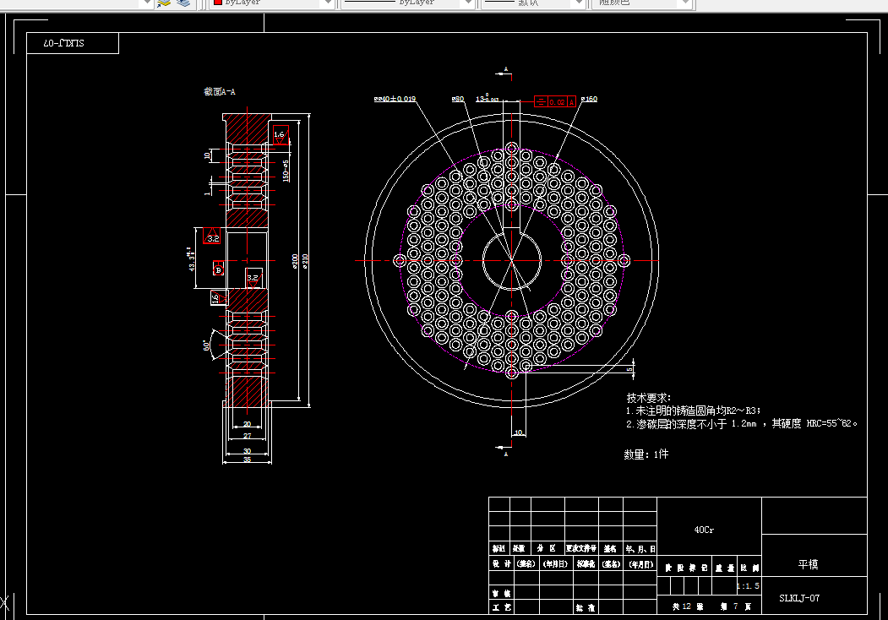888x620 pixels.
Task: Select the ø200 vertical dimension
Action: 295,261
